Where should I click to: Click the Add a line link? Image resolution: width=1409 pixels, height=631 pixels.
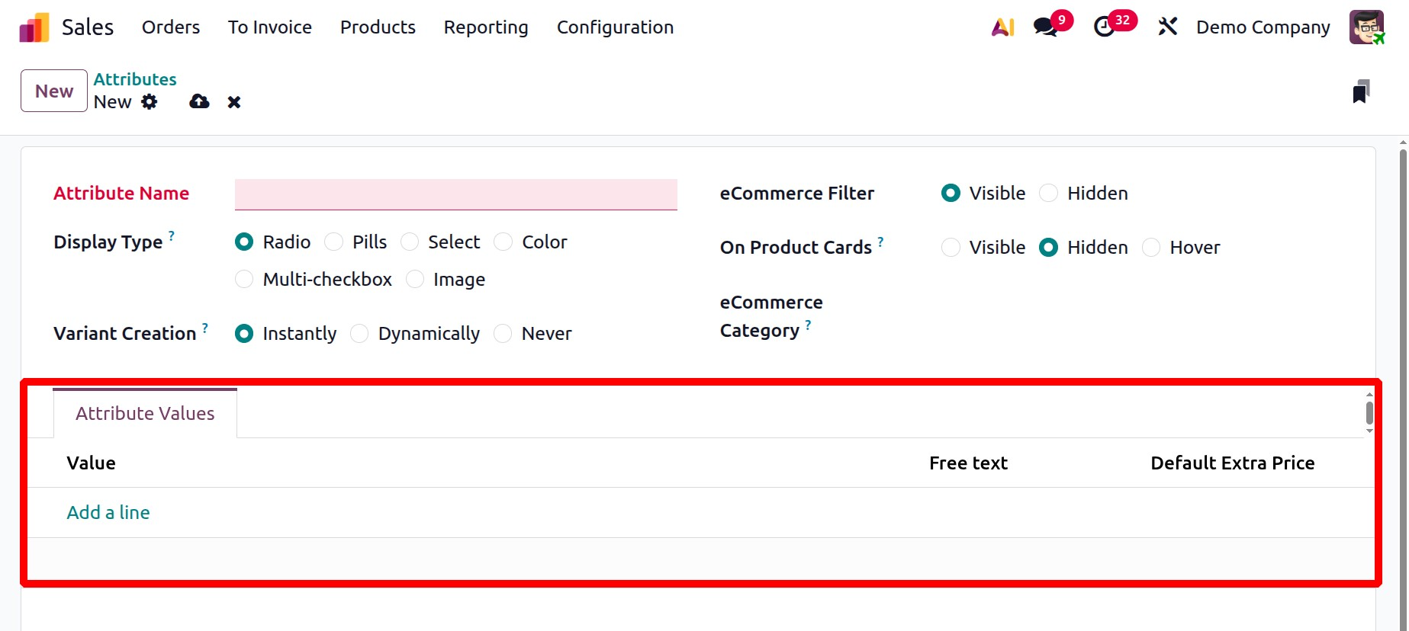(108, 513)
